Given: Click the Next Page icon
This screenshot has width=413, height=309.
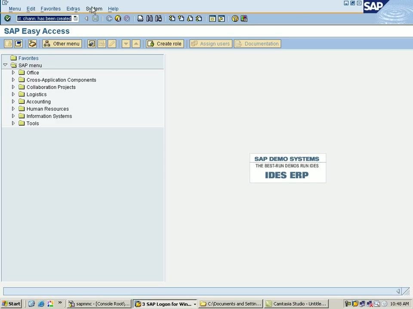Looking at the screenshot, I should (190, 18).
